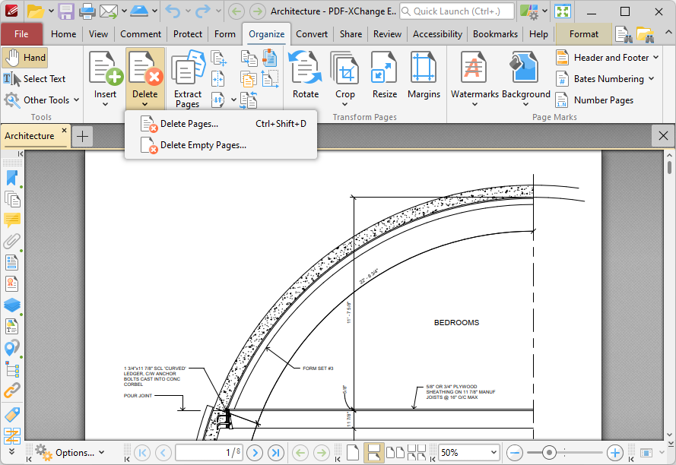Open the Insert dropdown arrow
The width and height of the screenshot is (676, 465).
tap(105, 104)
